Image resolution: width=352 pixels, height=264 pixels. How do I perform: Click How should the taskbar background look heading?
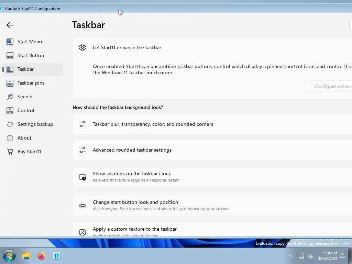[118, 107]
